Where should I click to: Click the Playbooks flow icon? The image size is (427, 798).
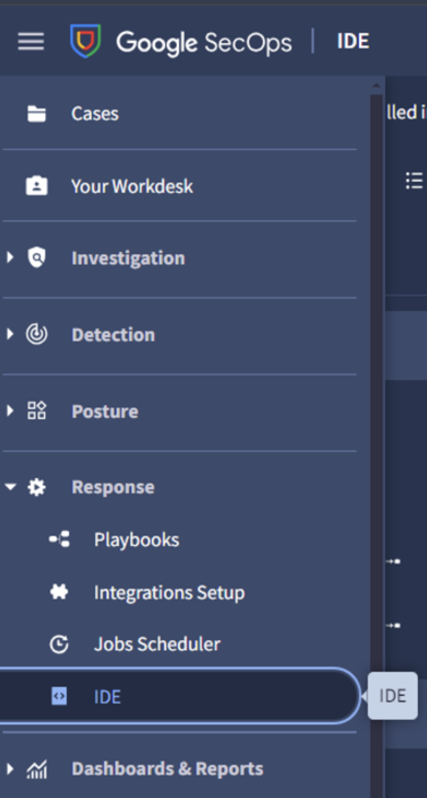pos(59,539)
